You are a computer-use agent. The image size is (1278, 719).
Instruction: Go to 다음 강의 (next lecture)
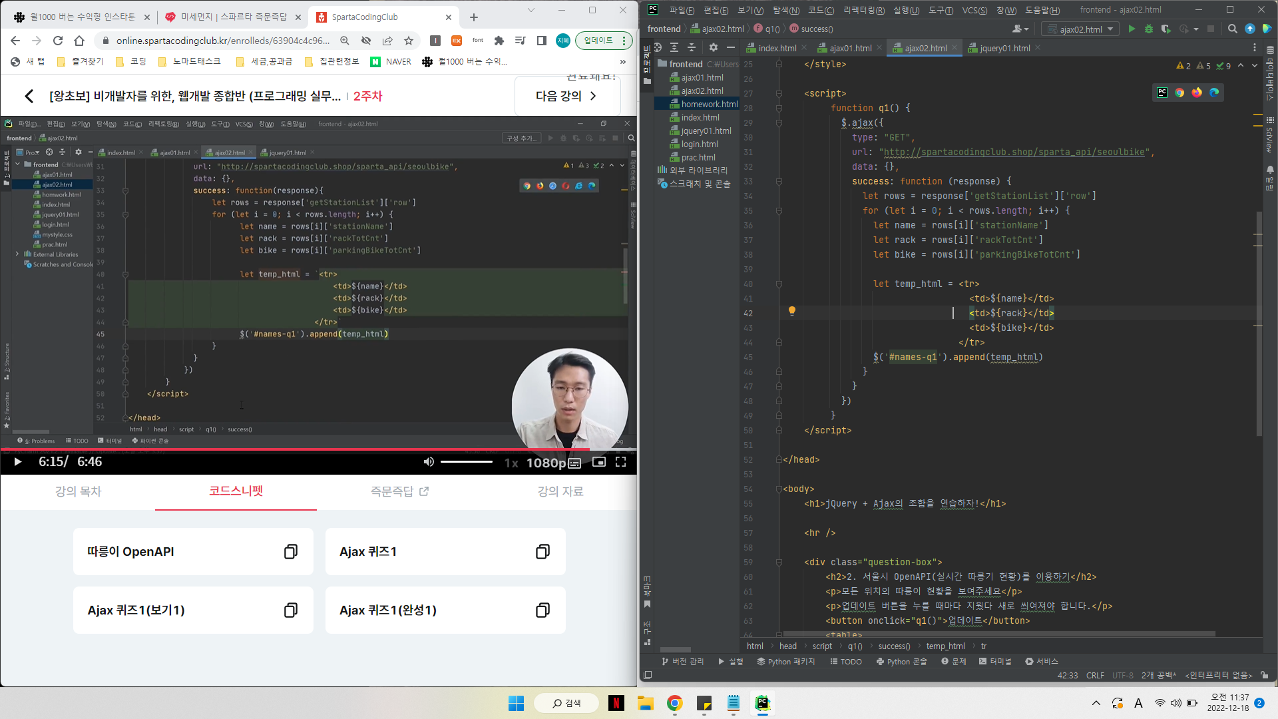click(x=567, y=96)
